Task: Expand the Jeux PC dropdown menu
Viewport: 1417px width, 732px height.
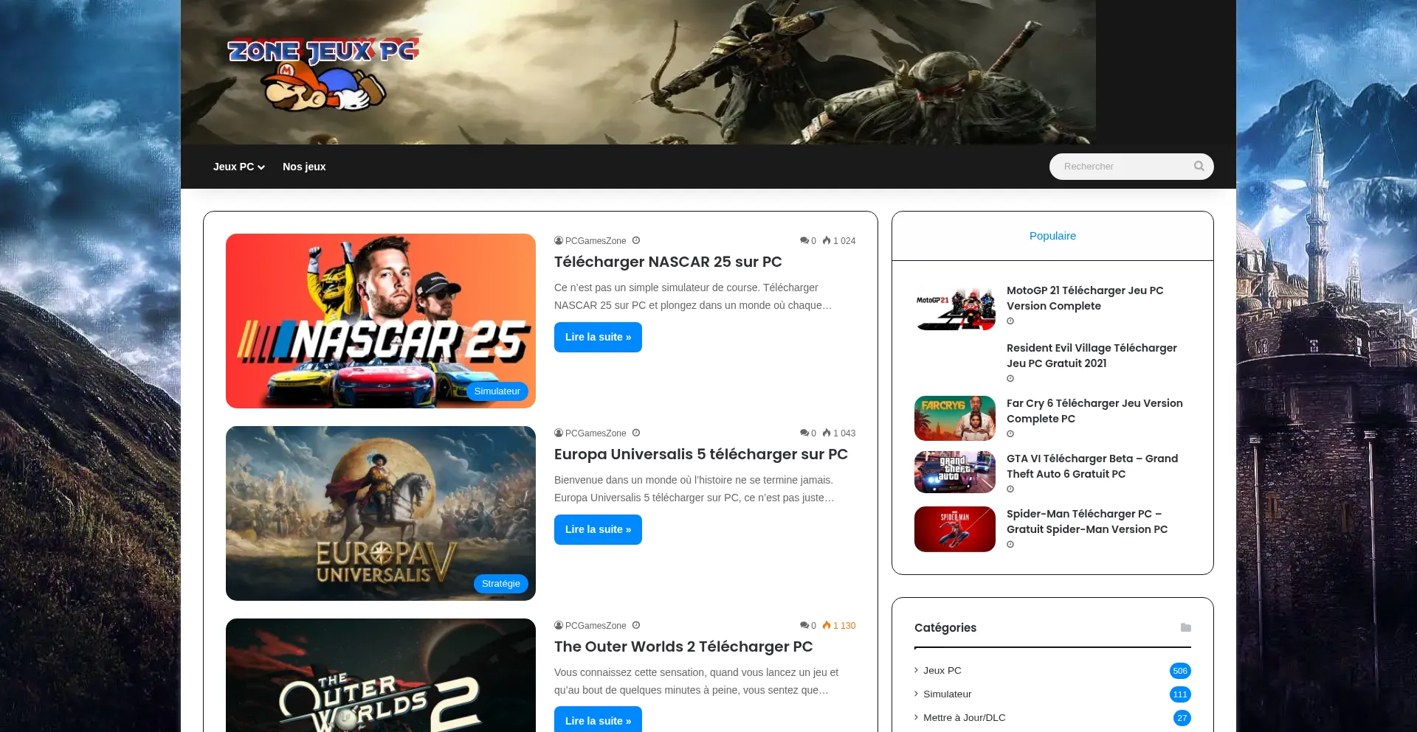Action: [238, 167]
